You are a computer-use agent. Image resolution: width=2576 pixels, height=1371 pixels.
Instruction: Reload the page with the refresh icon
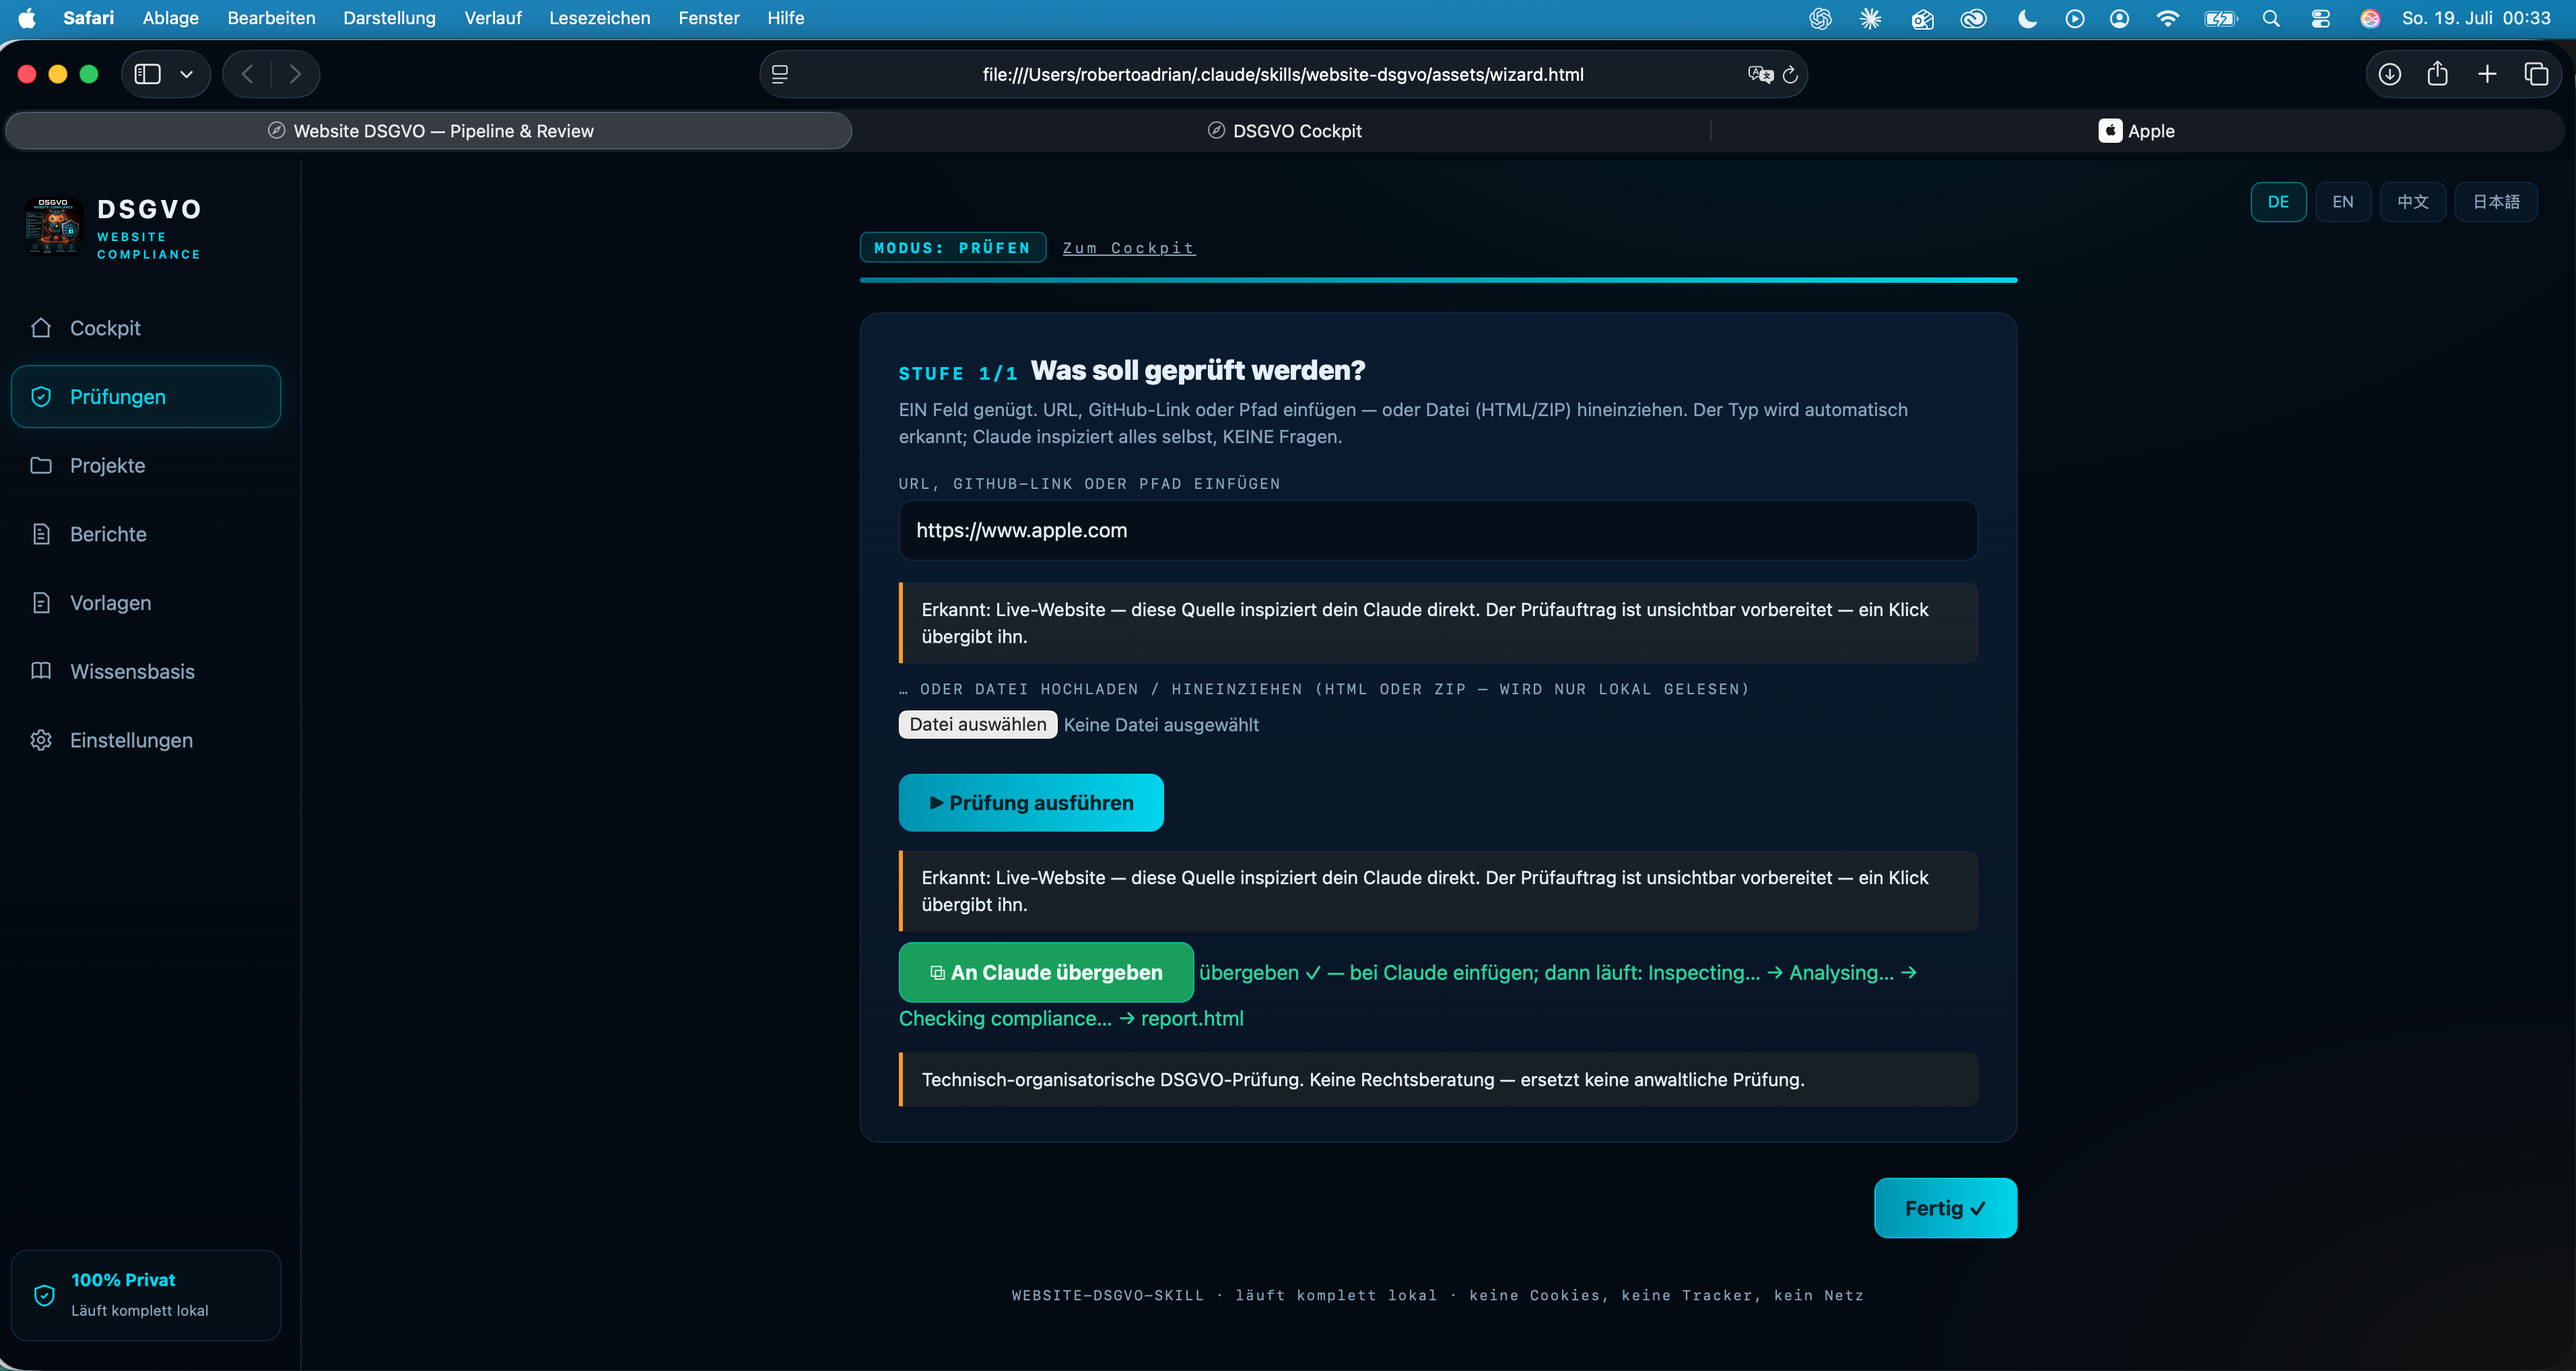[1790, 74]
